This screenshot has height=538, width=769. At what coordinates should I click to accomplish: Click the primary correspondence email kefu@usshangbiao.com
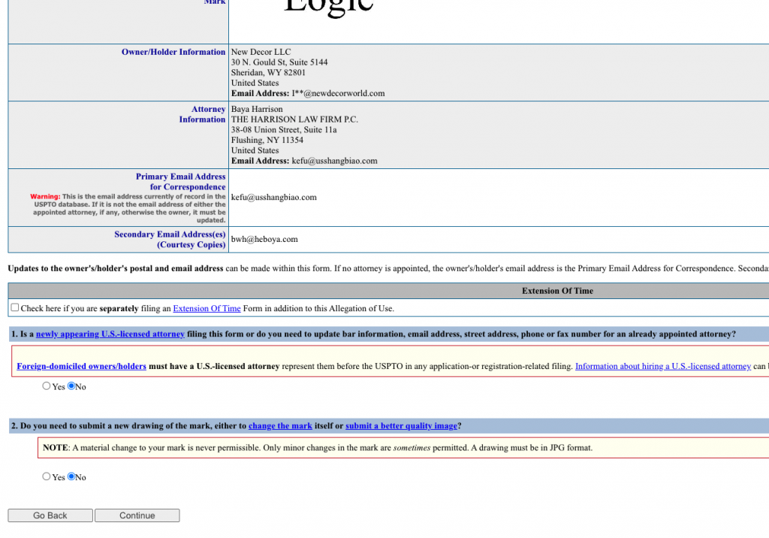tap(274, 198)
